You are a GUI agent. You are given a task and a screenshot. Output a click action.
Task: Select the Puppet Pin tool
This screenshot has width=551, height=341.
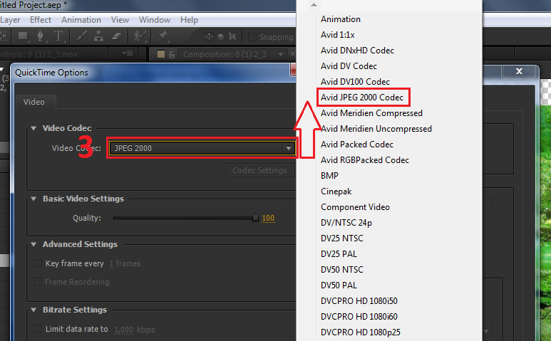pos(163,36)
